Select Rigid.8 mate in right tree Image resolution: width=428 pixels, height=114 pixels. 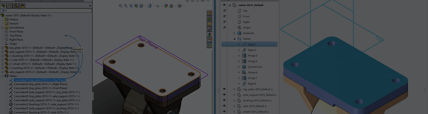point(249,84)
